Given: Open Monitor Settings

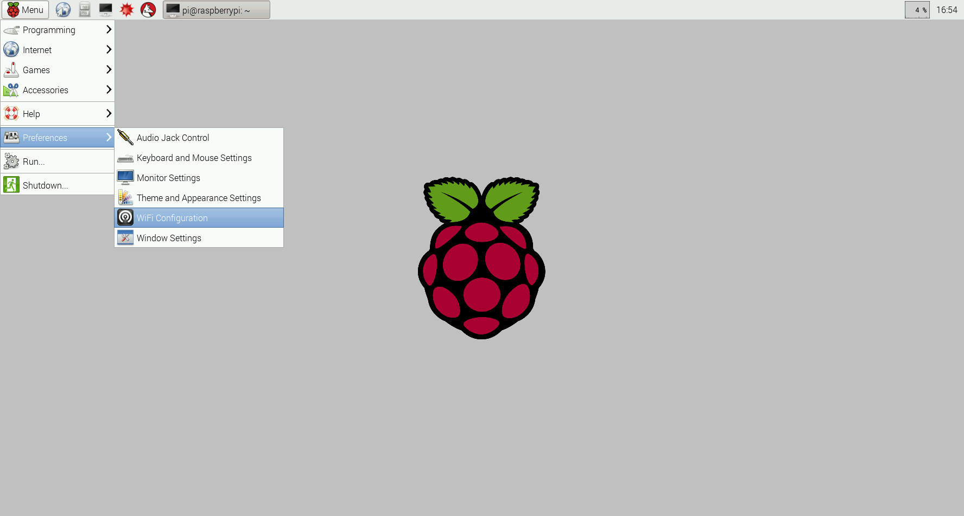Looking at the screenshot, I should click(199, 178).
